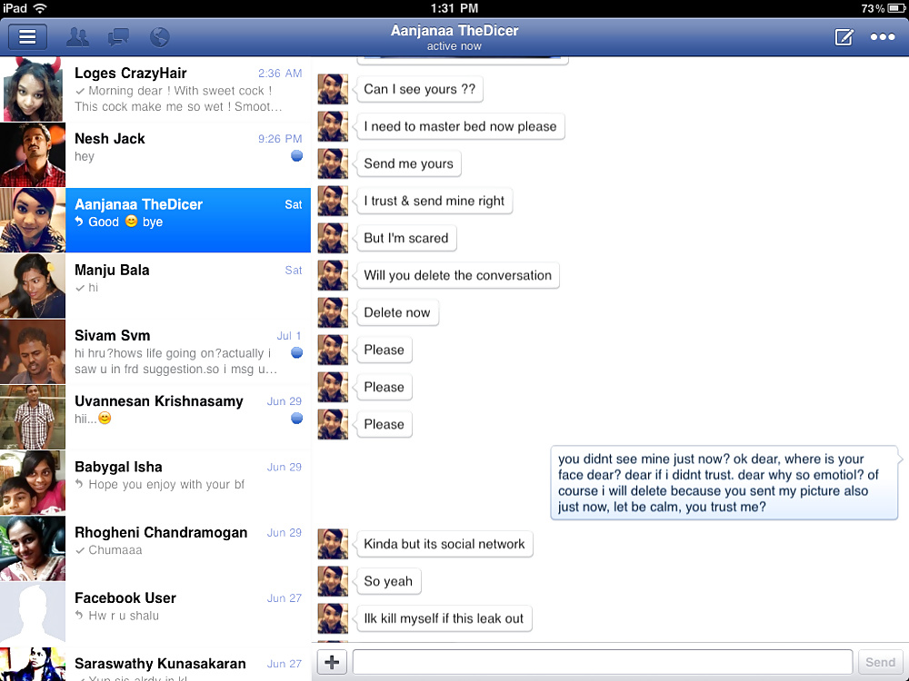Tap the plus attachment button
The image size is (909, 681).
click(332, 662)
